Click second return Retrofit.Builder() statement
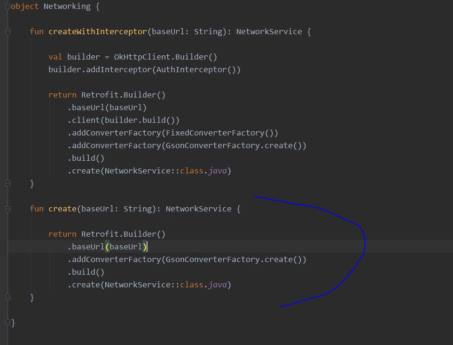This screenshot has height=345, width=453. [x=107, y=234]
